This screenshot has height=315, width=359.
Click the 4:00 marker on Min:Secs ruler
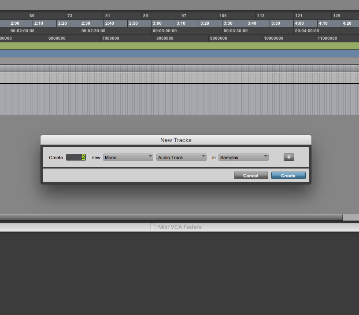point(299,23)
